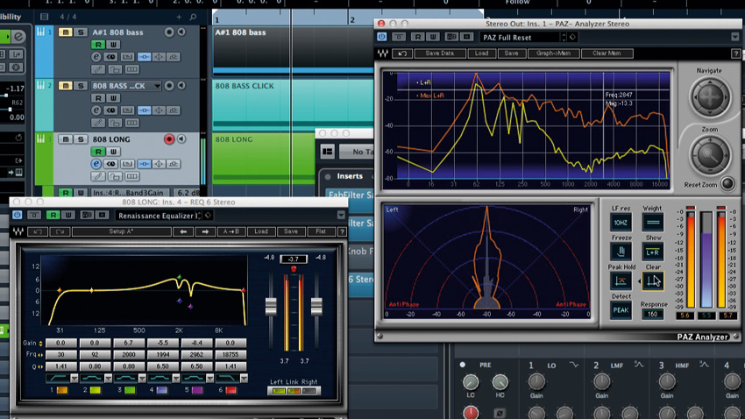
Task: Open track list filter menu icon
Action: point(44,17)
